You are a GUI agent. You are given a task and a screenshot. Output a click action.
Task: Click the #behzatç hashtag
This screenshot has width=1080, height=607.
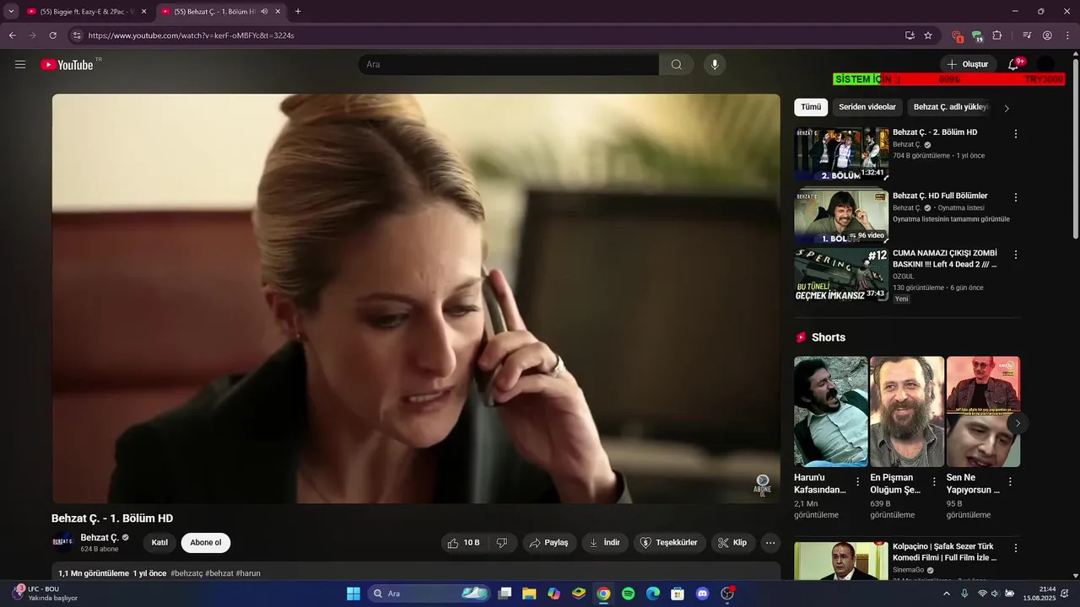point(186,573)
